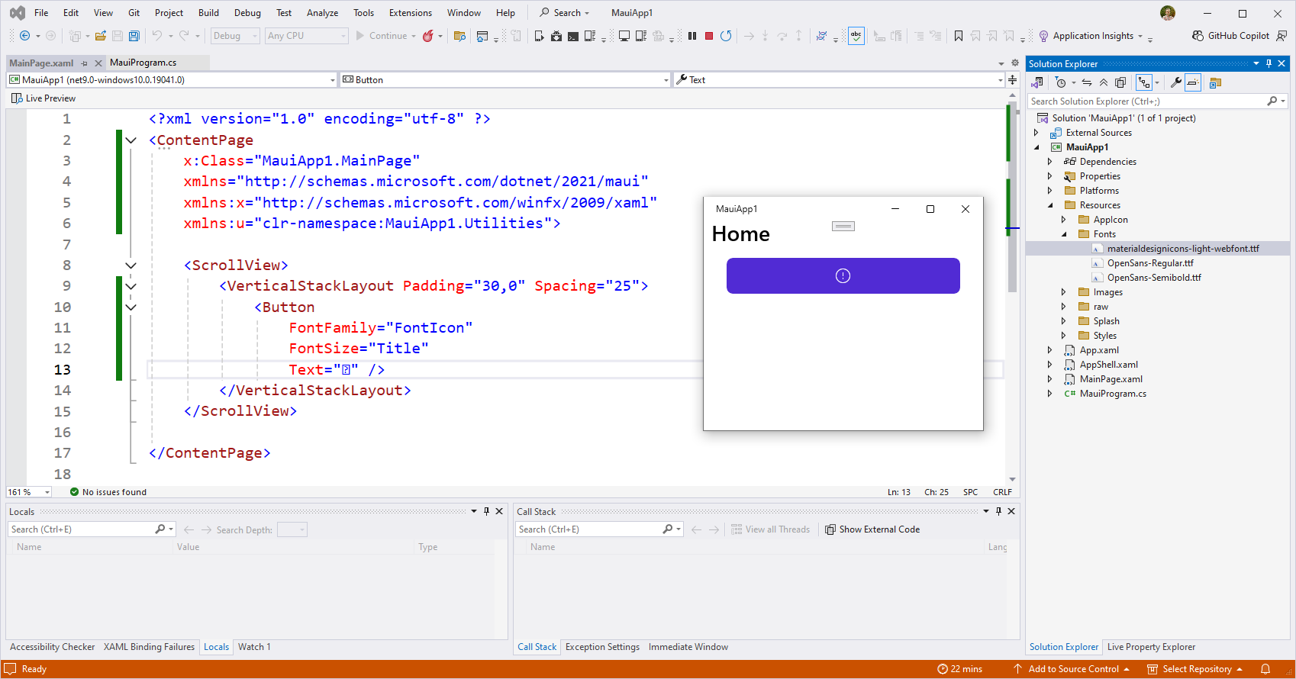Click the Open File folder icon

pos(101,36)
